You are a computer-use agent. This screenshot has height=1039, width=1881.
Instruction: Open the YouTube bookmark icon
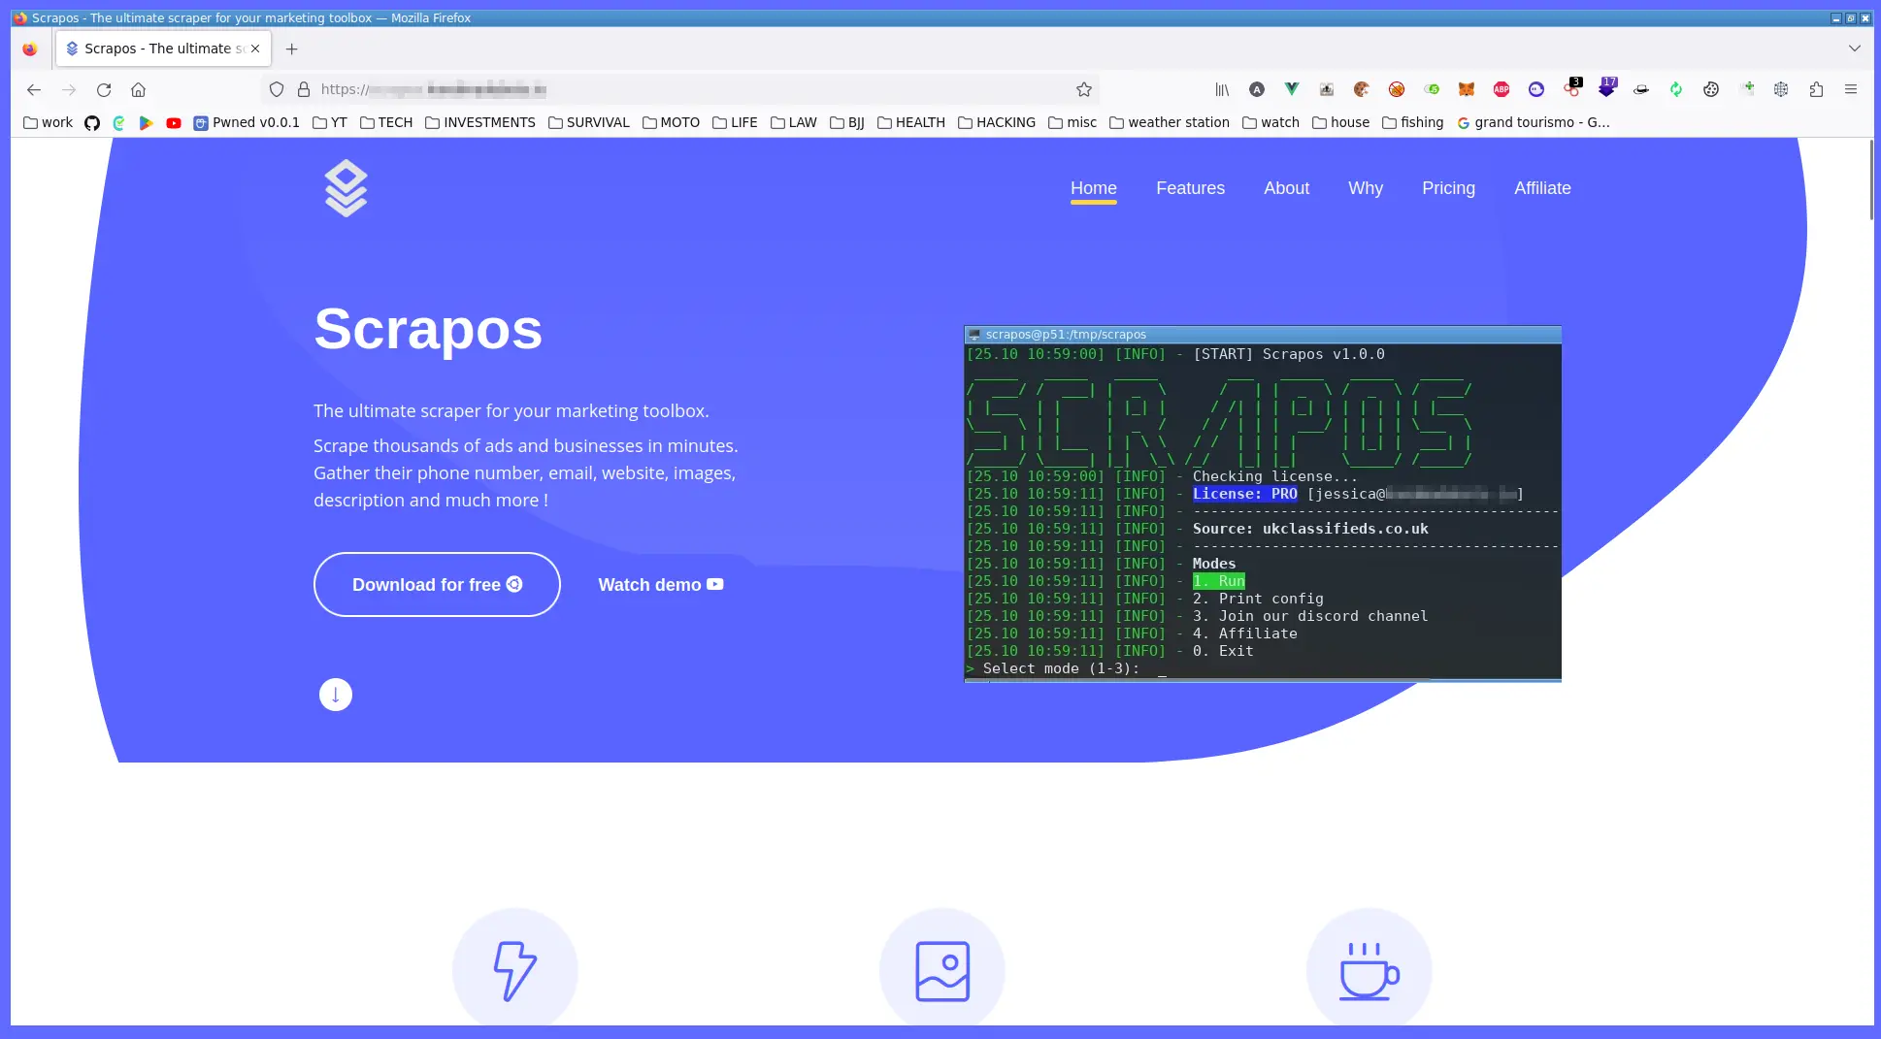174,122
